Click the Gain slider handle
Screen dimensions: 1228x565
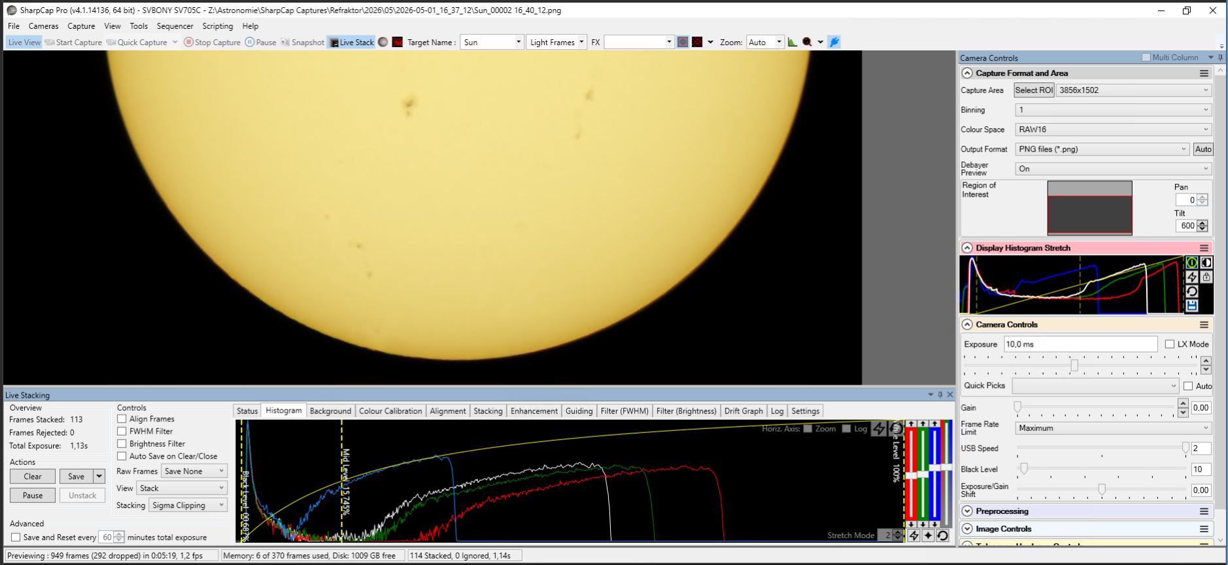pos(1017,407)
